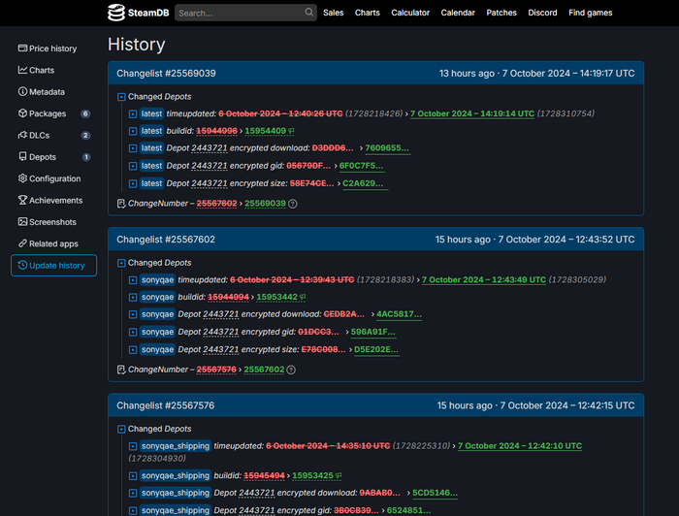Click old ChangeNumber 25567576 link
This screenshot has width=679, height=516.
(x=216, y=370)
